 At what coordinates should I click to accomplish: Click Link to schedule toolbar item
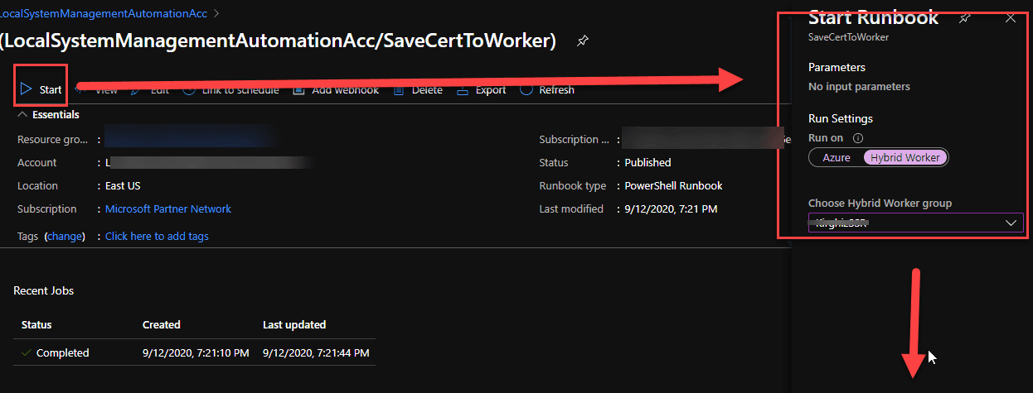(x=230, y=89)
